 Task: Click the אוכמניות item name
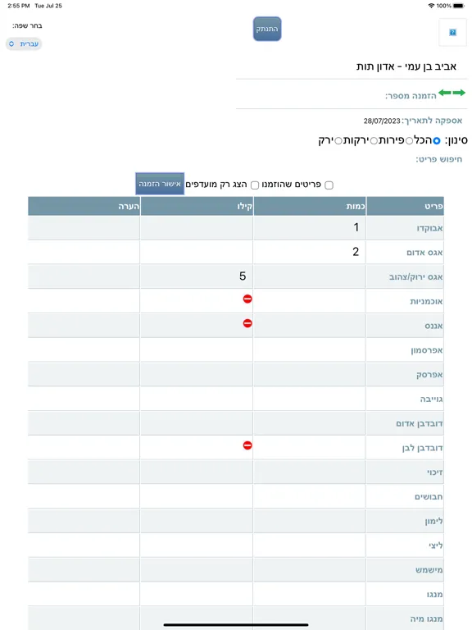point(426,301)
